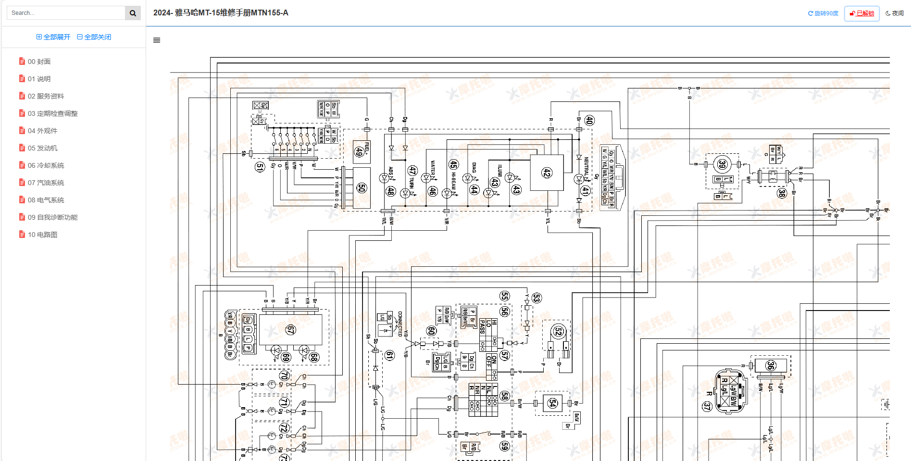Screen dimensions: 911x461
Task: Toggle 夜间 night mode
Action: (894, 13)
